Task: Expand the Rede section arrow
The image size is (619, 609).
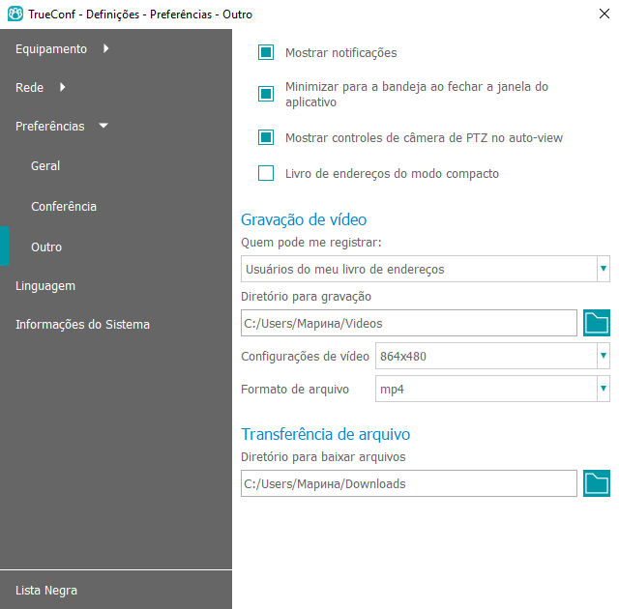Action: (62, 87)
